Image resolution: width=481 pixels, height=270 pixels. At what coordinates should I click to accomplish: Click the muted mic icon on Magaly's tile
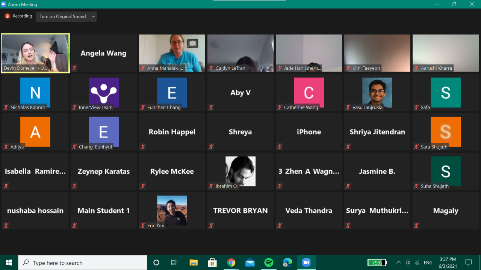(416, 226)
